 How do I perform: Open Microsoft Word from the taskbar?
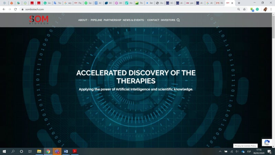coord(66,151)
